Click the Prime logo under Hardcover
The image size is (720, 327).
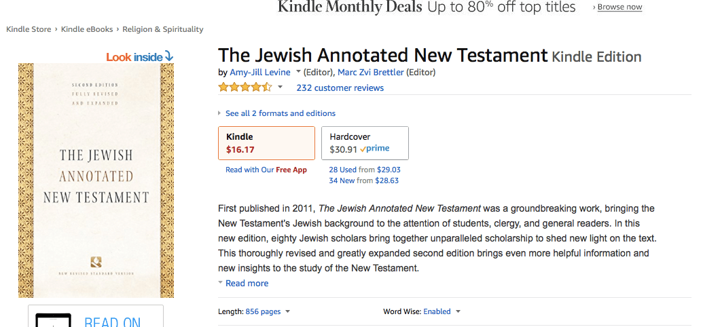377,149
